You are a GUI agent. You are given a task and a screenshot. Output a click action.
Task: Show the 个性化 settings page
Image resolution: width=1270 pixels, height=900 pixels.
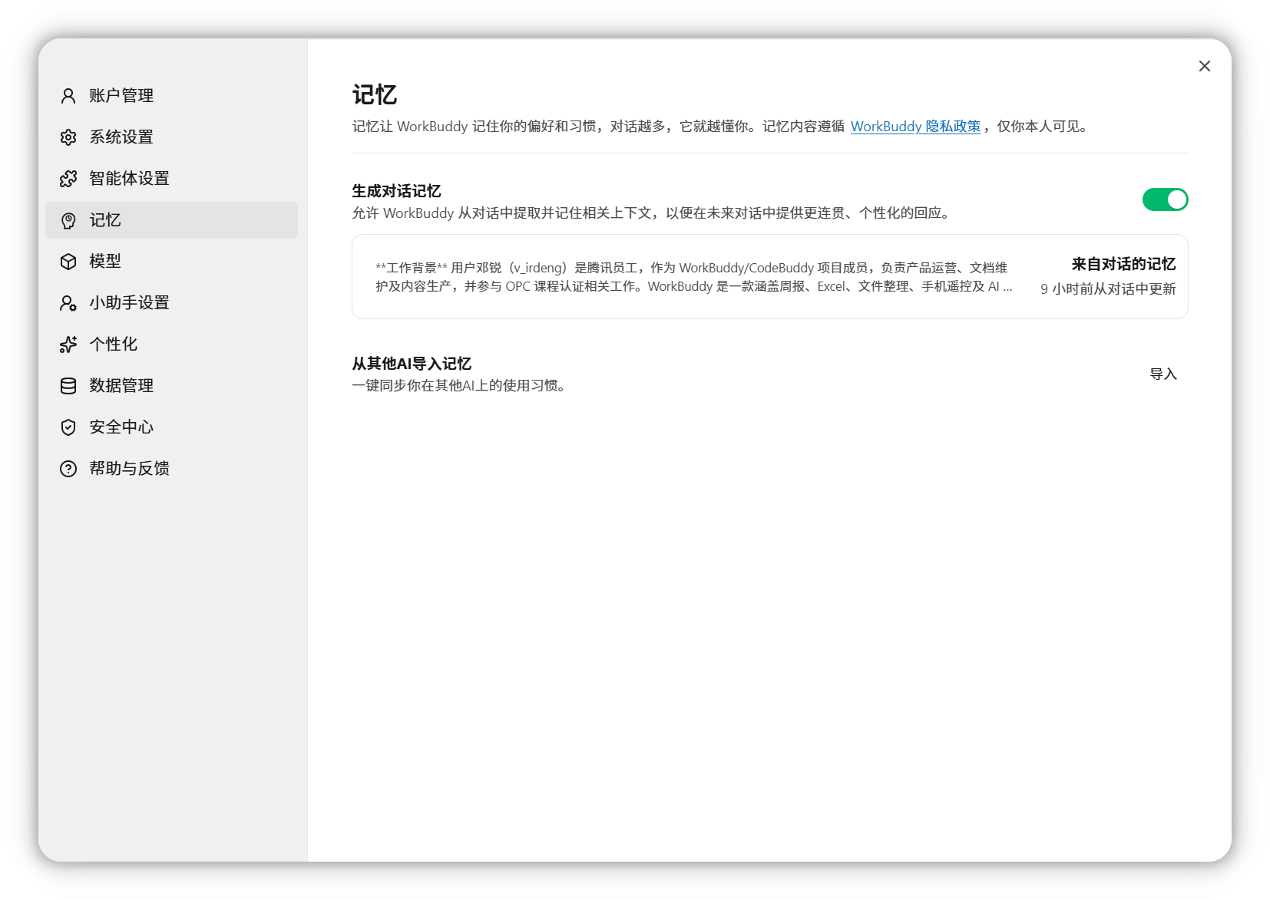point(172,345)
